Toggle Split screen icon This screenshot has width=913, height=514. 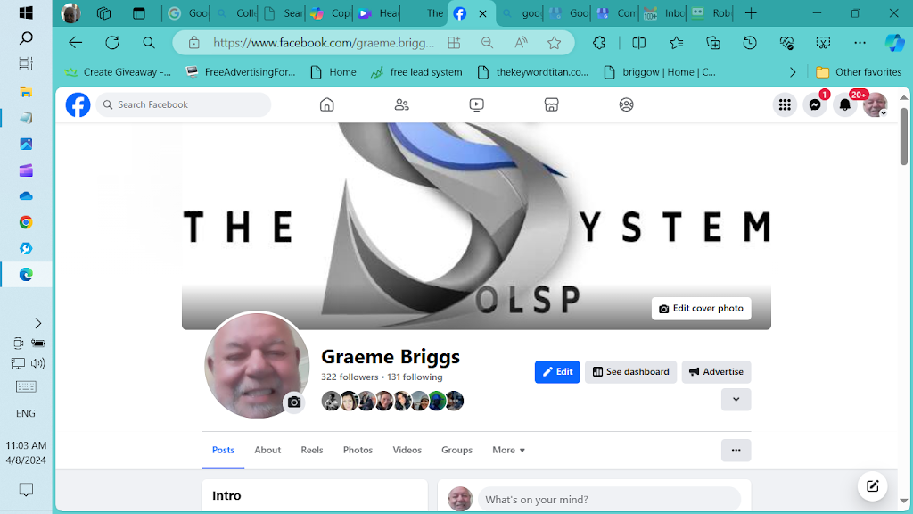click(638, 43)
